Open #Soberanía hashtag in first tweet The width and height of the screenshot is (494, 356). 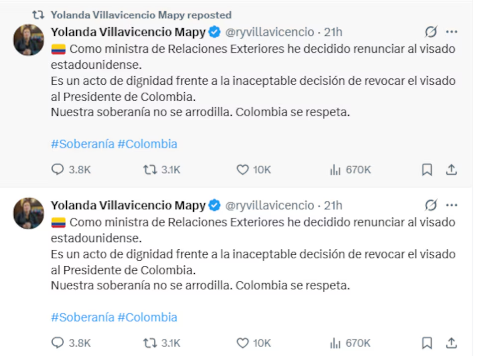click(82, 144)
